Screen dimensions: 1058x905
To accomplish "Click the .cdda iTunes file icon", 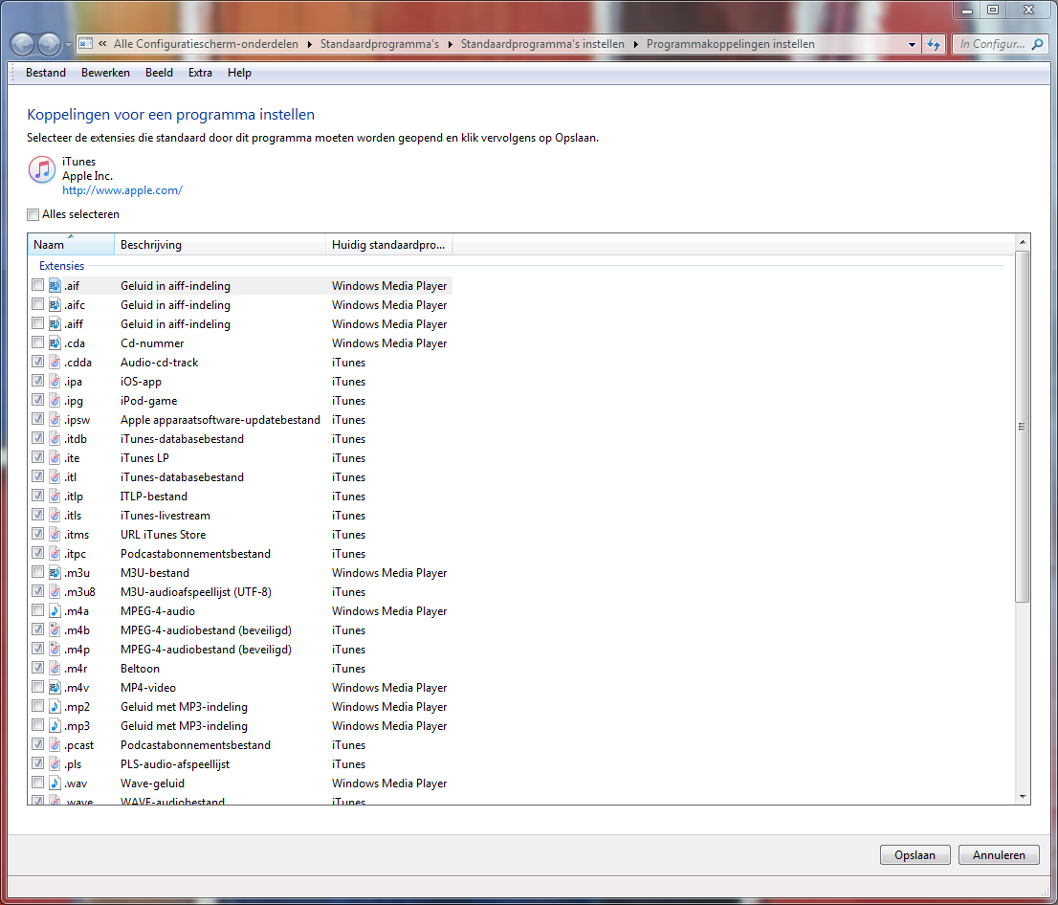I will [55, 363].
